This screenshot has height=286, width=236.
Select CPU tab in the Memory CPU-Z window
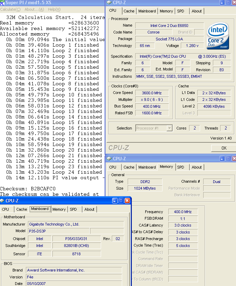tap(112, 167)
